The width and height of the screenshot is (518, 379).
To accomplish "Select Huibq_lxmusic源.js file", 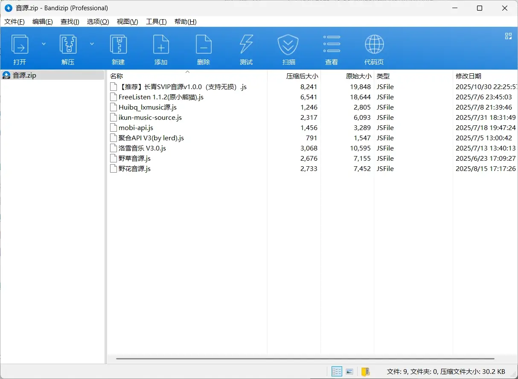I will [148, 107].
